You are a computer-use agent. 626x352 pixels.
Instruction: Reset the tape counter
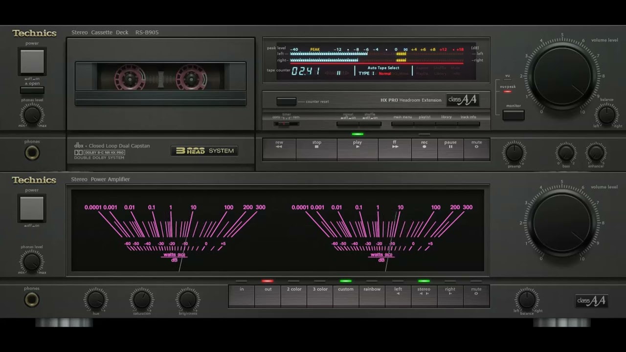click(x=286, y=101)
